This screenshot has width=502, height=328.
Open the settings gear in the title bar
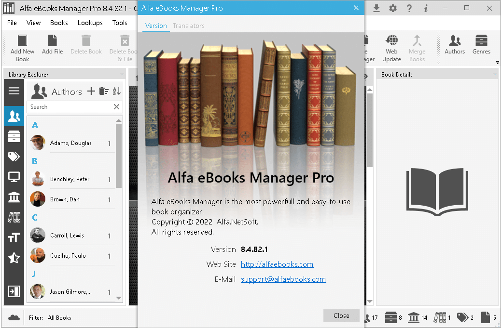coord(393,8)
